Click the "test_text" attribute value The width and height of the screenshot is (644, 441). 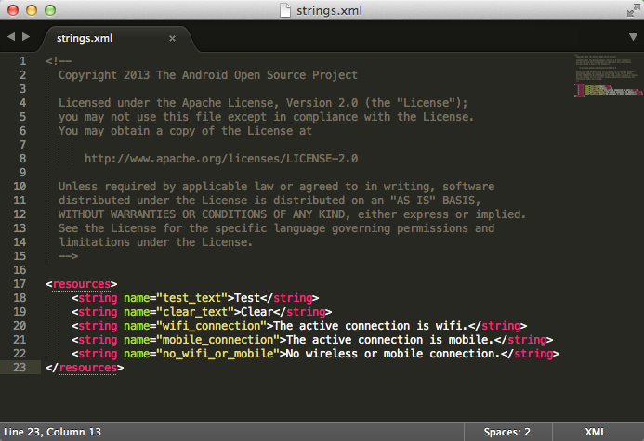pos(195,298)
